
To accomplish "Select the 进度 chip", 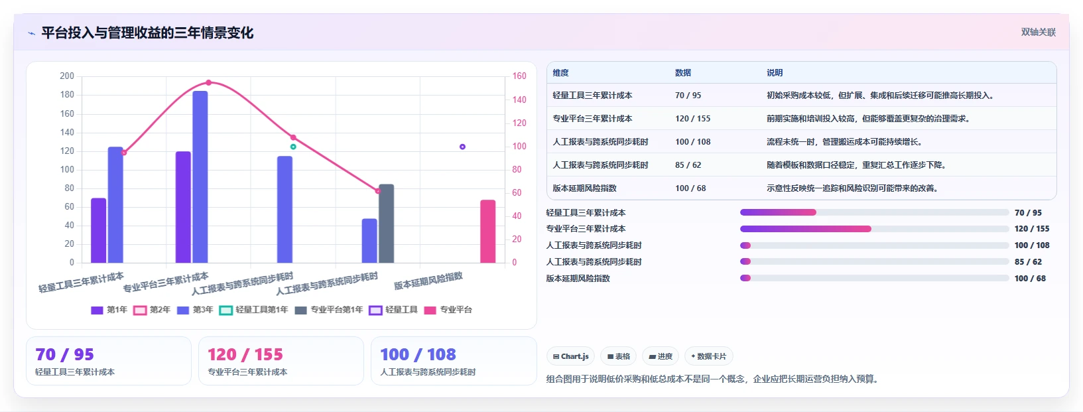I will (661, 356).
